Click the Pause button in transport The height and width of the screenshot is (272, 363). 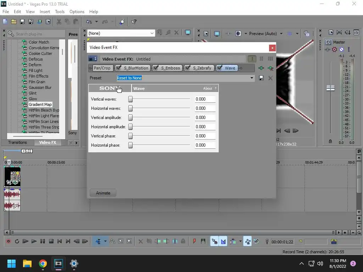[43, 241]
